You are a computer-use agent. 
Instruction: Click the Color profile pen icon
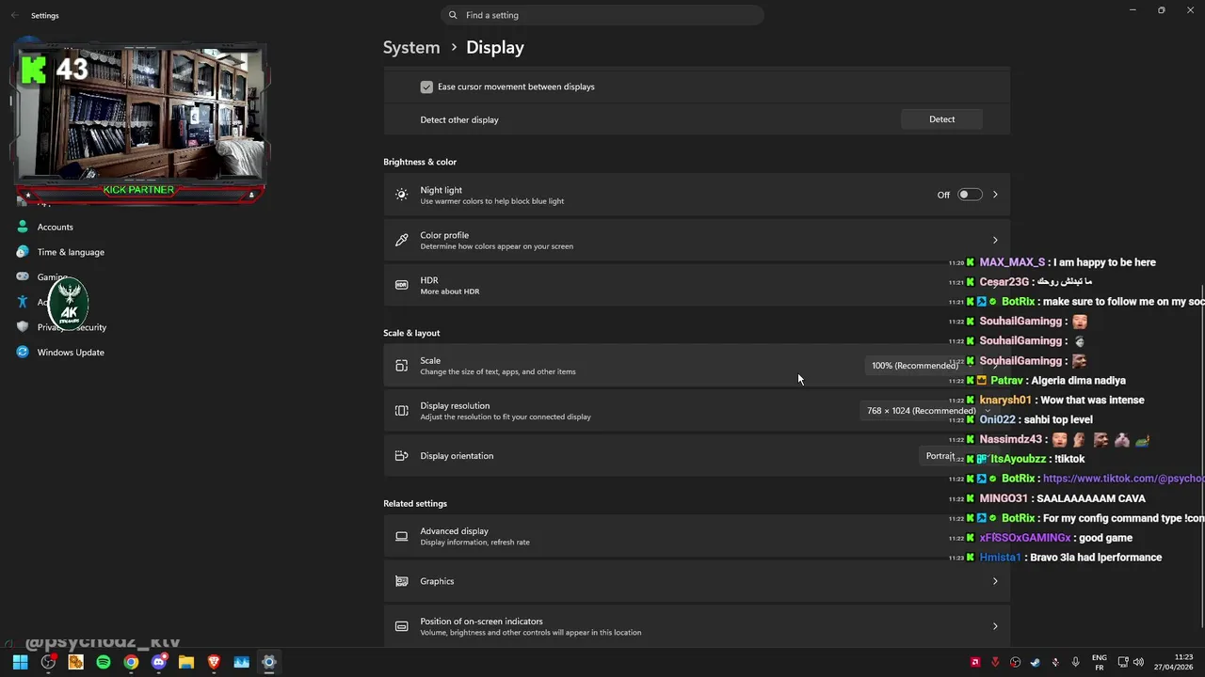coord(402,241)
